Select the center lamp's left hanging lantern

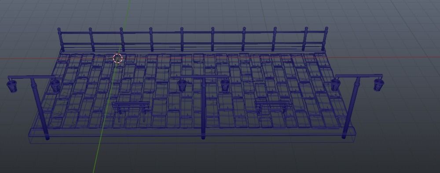click(182, 85)
